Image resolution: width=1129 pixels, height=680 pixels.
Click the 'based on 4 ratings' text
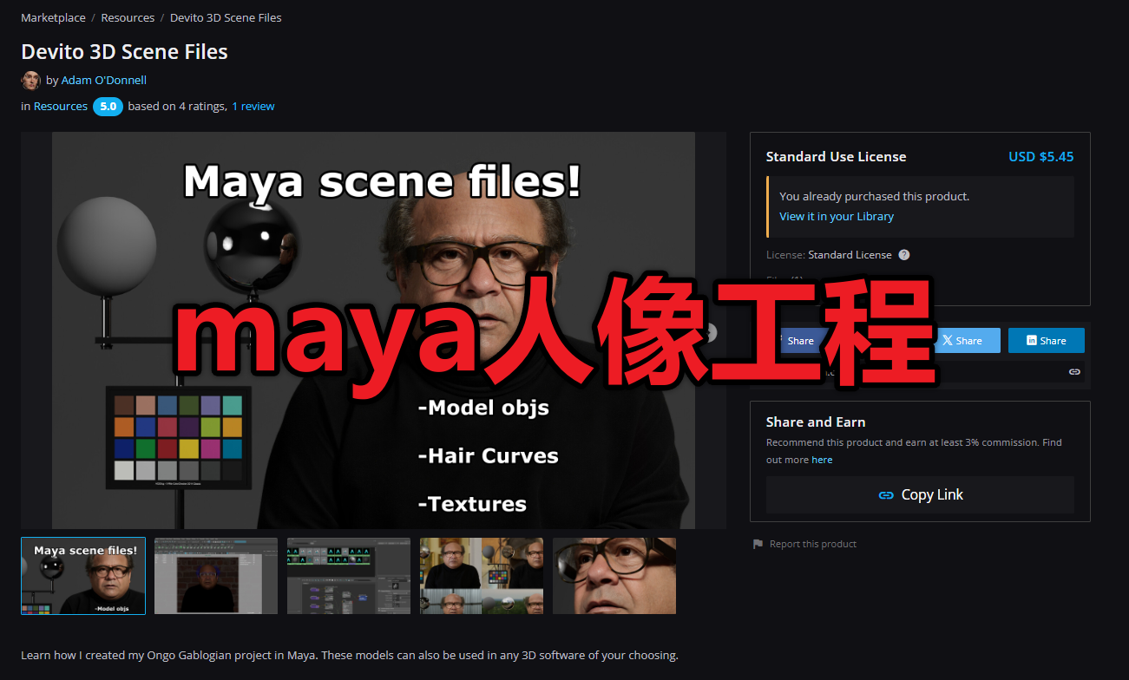pos(177,107)
